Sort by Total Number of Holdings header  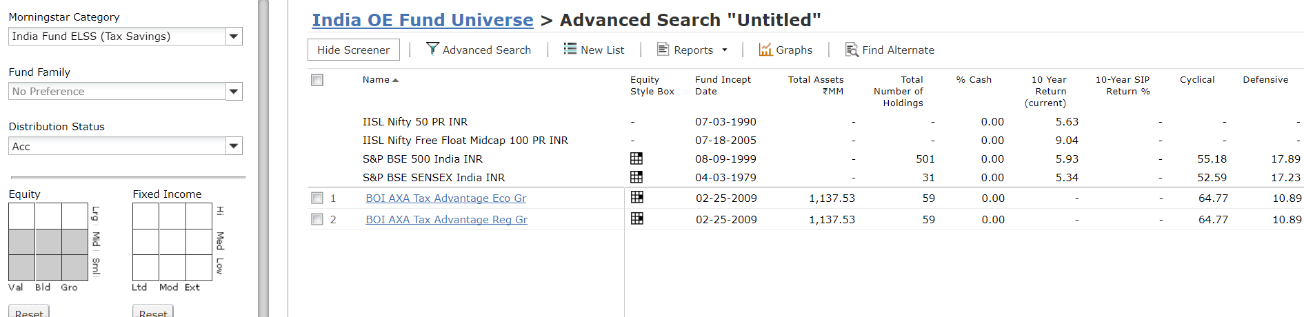pos(898,91)
